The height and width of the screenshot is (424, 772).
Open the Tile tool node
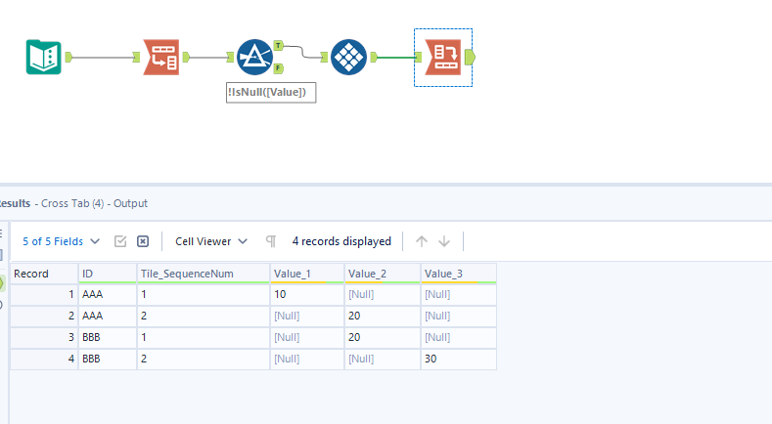click(x=349, y=57)
